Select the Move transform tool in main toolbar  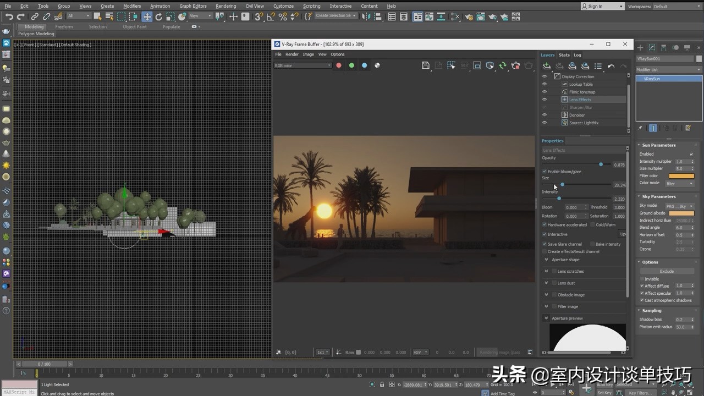(x=147, y=16)
